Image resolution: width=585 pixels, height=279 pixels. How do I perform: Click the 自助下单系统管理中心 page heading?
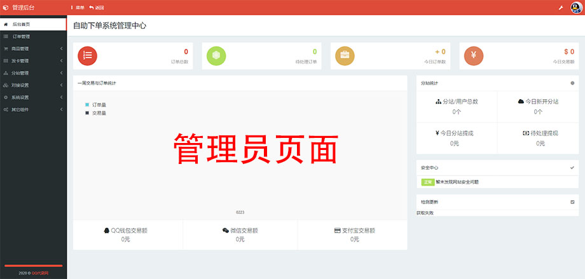tap(109, 25)
